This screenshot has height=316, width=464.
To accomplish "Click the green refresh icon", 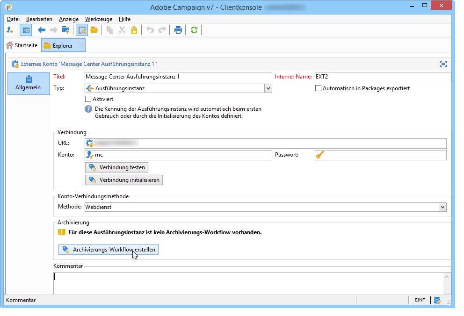I will [194, 30].
